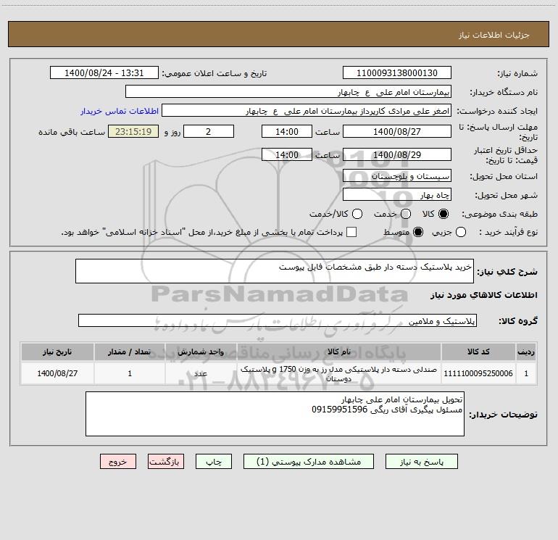Click the کد کالا column header
Image resolution: width=558 pixels, height=540 pixels.
478,352
